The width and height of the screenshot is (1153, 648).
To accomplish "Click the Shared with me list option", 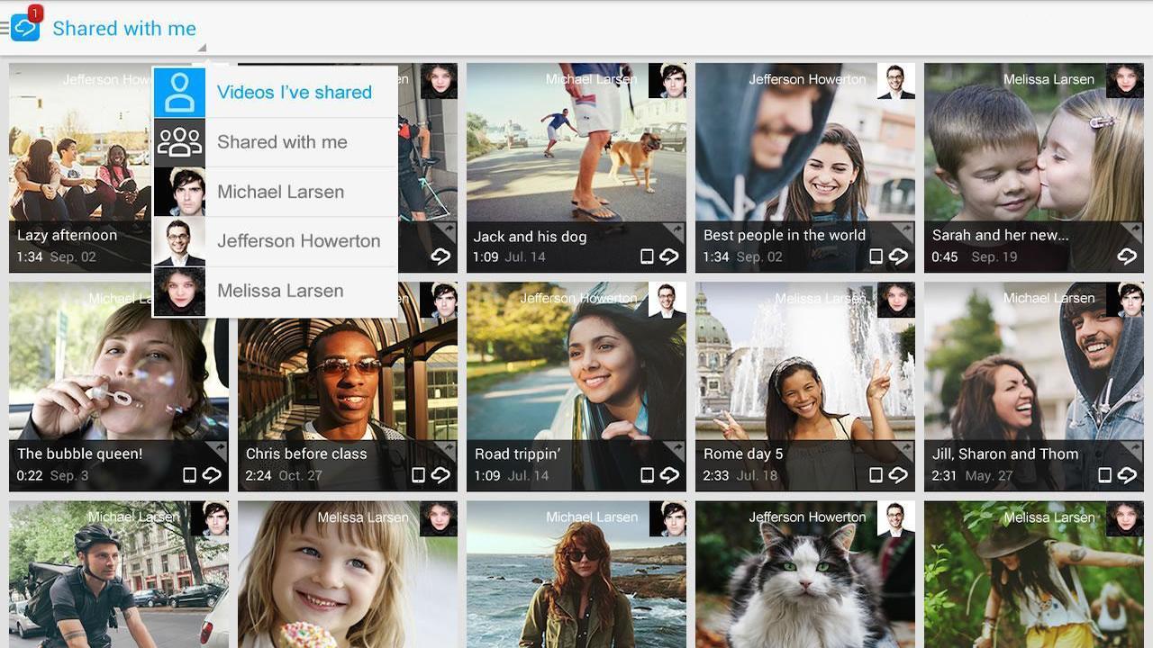I will coord(282,141).
